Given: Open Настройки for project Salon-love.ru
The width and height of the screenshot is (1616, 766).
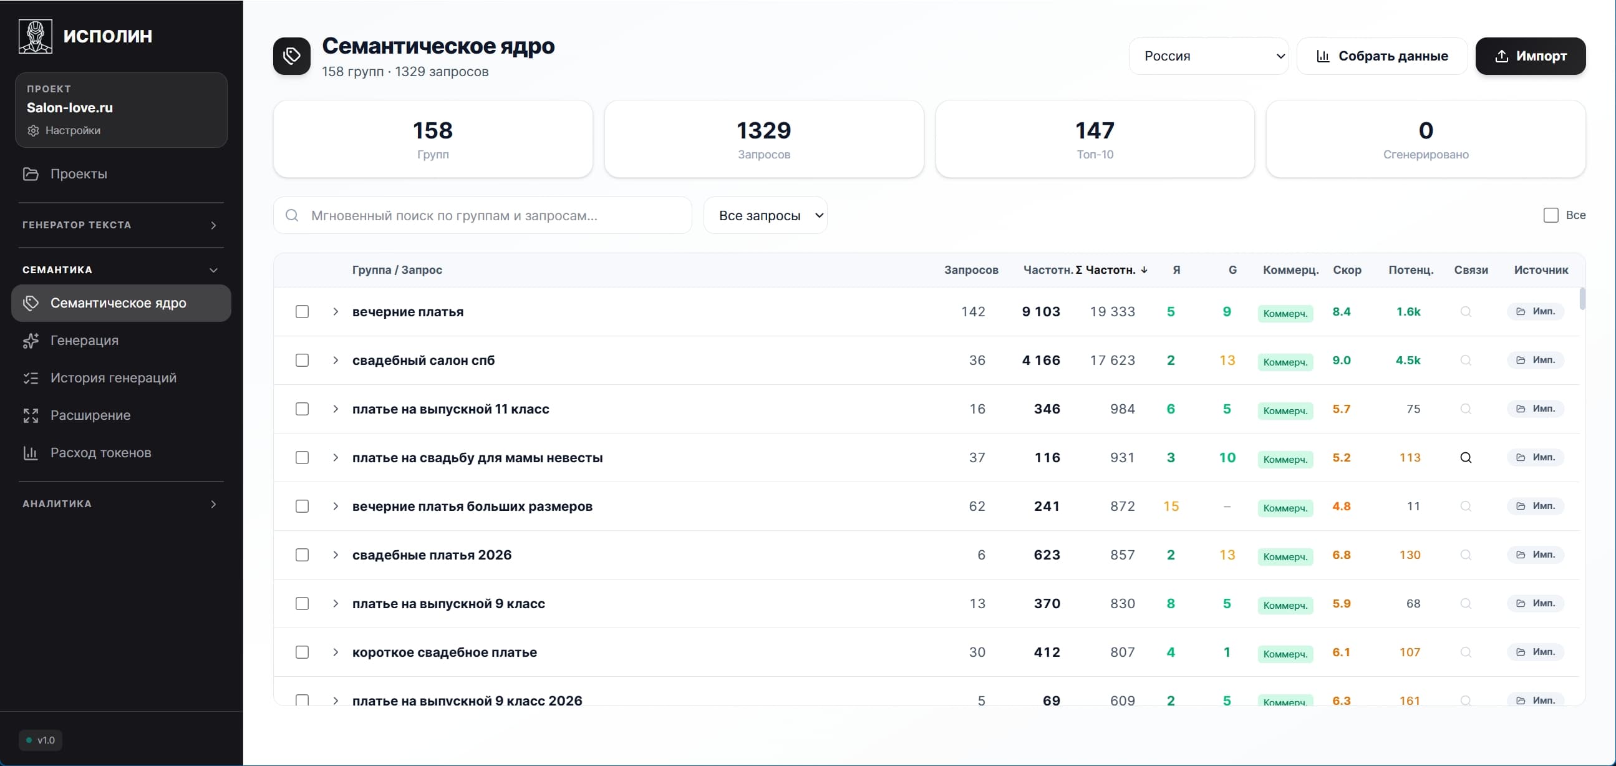Looking at the screenshot, I should [x=65, y=130].
